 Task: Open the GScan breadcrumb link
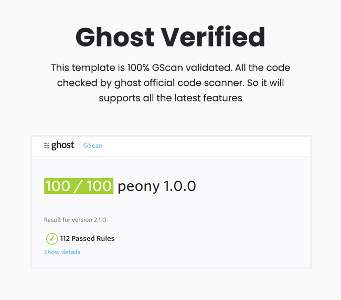(x=93, y=146)
